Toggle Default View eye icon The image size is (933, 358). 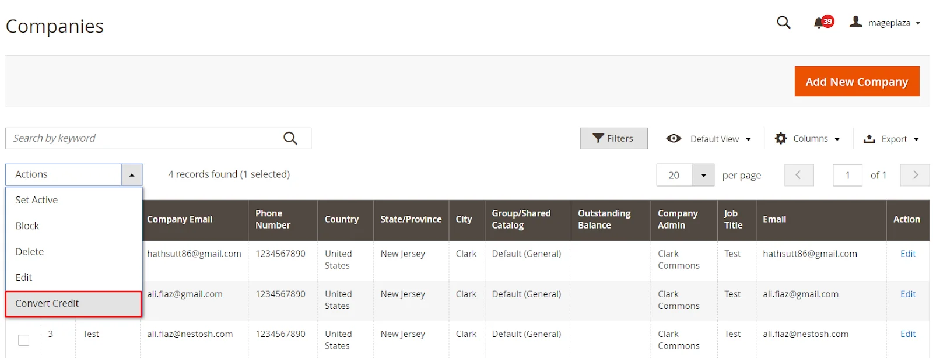[674, 138]
